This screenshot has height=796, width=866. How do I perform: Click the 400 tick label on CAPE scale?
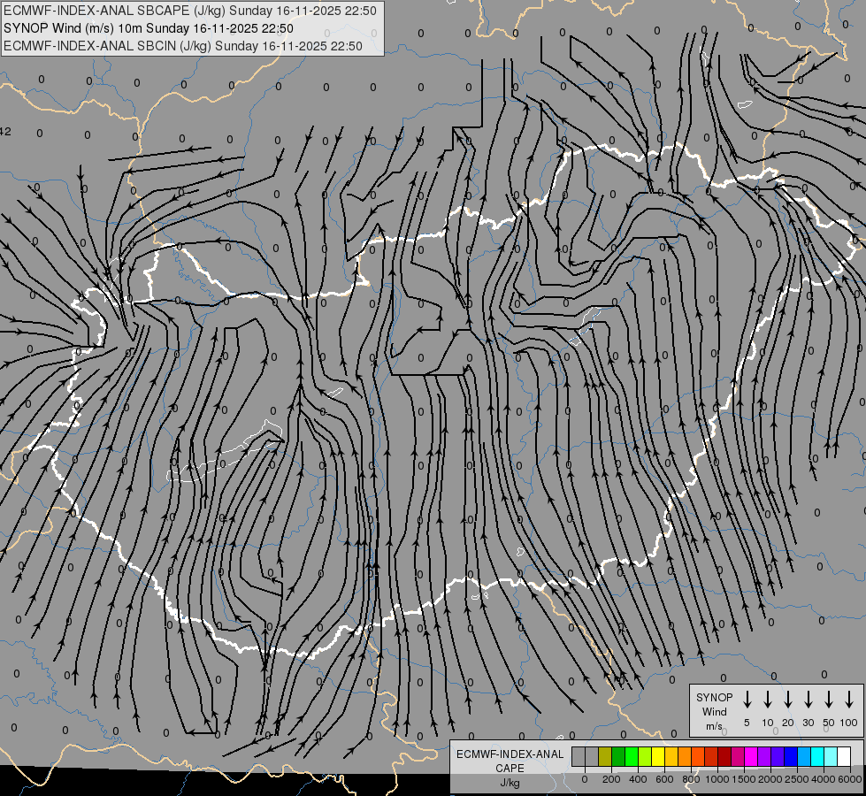point(638,779)
